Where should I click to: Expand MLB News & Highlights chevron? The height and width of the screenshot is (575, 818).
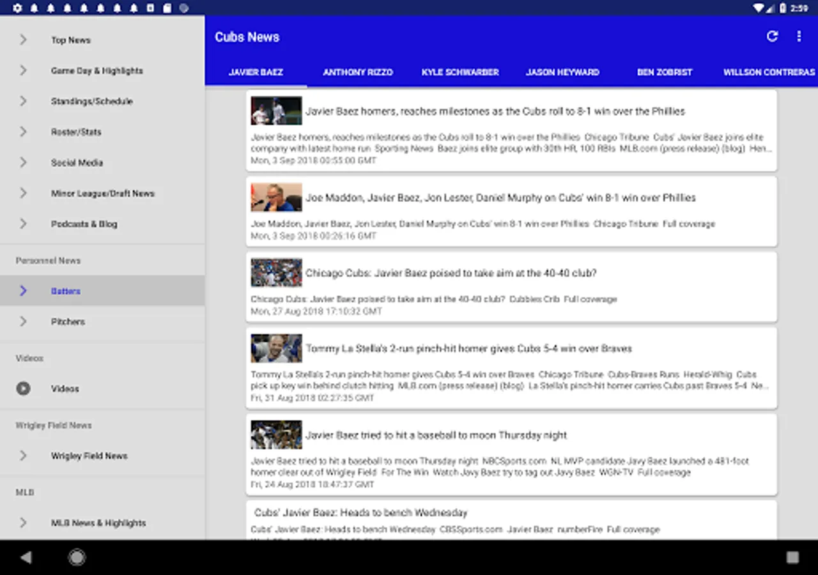pos(23,523)
